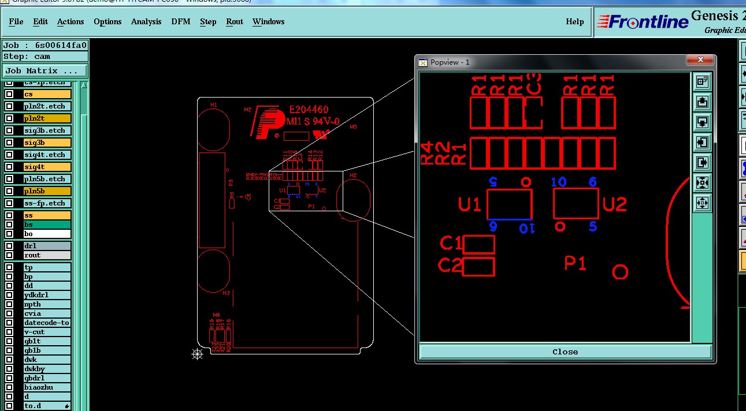Click the Job Matrix button
The height and width of the screenshot is (411, 746).
[x=45, y=71]
